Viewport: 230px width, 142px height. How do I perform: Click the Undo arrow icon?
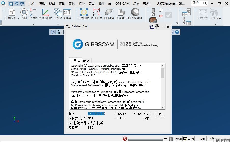(17, 4)
